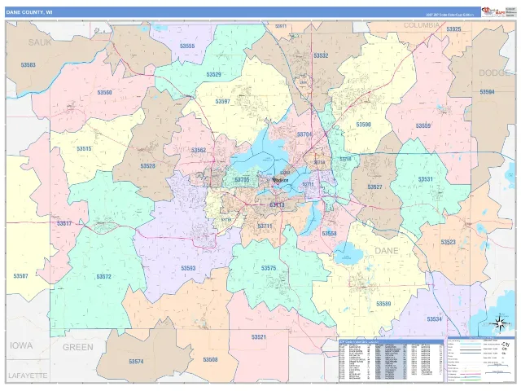Click the DANE county label

[x=387, y=251]
